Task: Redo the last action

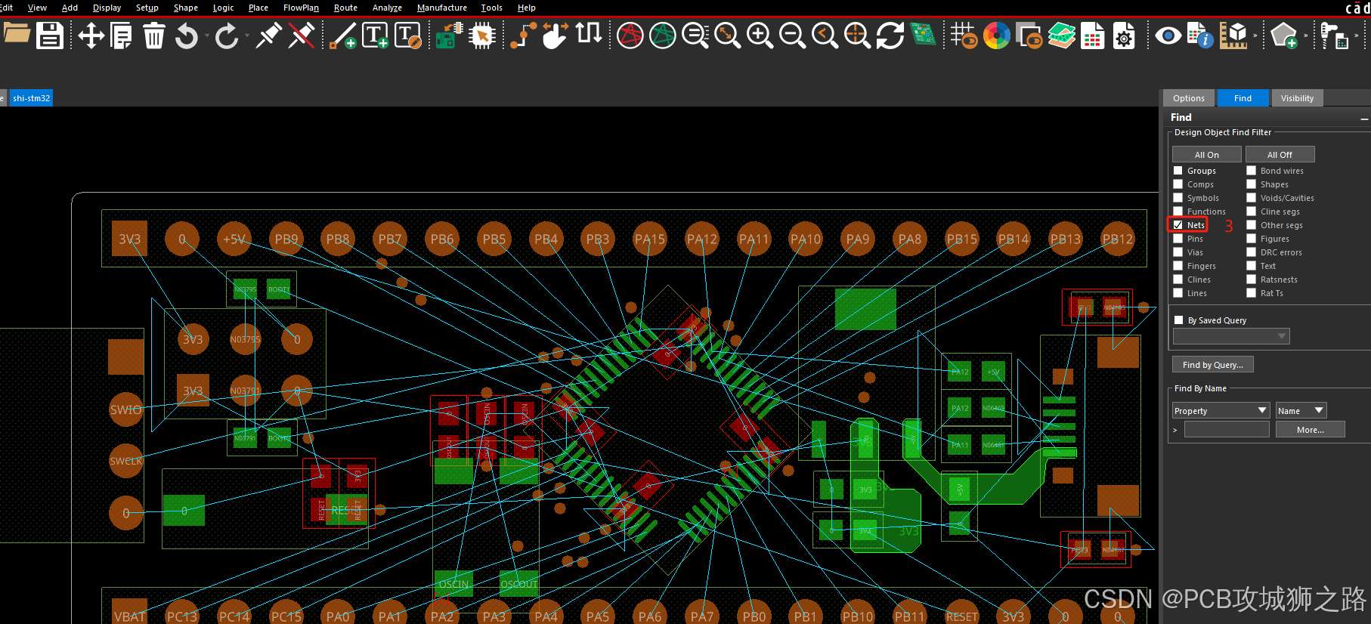Action: (x=226, y=36)
